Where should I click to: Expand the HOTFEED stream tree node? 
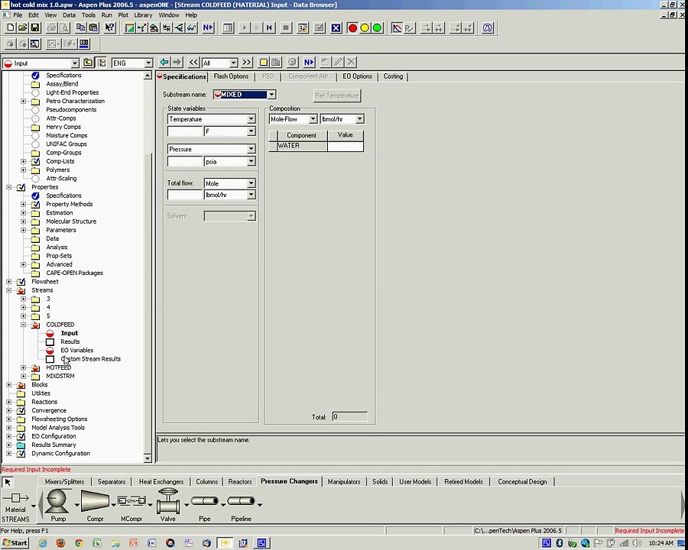pyautogui.click(x=23, y=367)
